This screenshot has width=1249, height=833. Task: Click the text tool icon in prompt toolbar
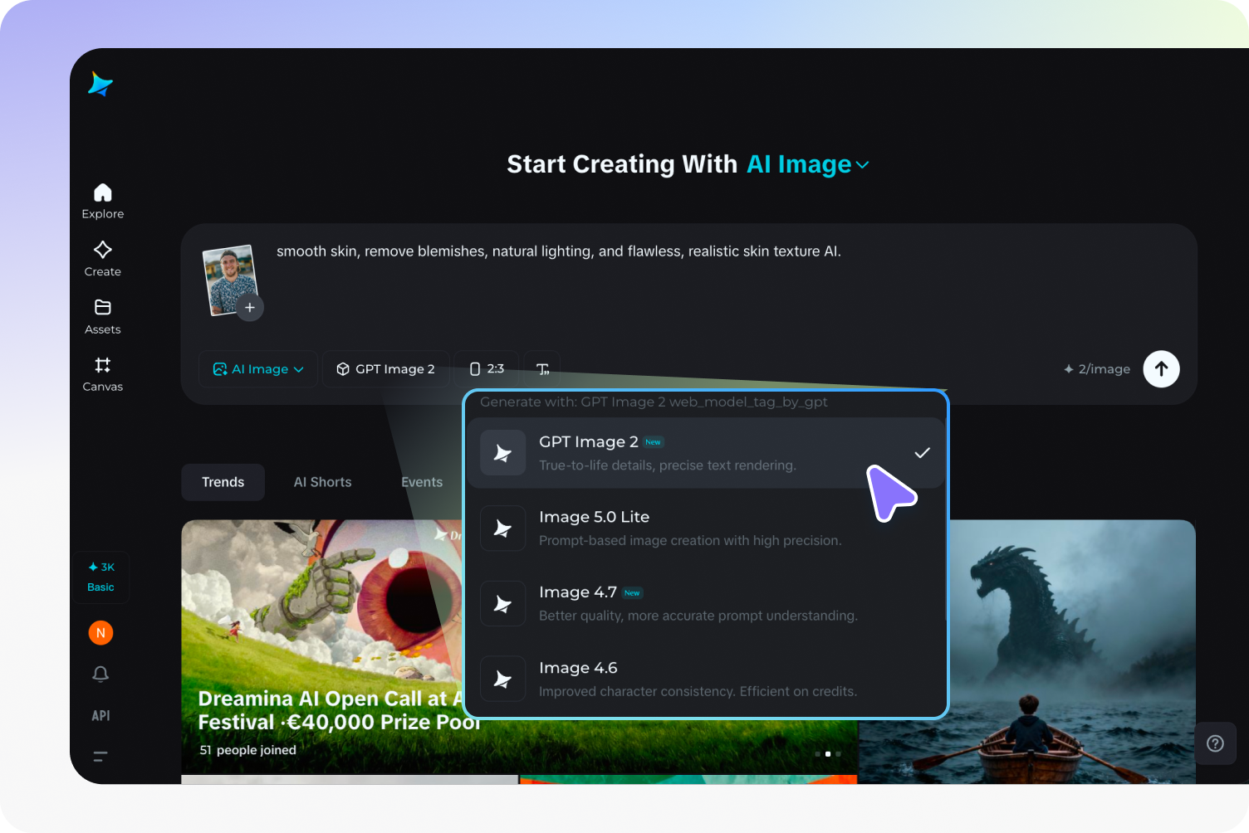click(542, 369)
